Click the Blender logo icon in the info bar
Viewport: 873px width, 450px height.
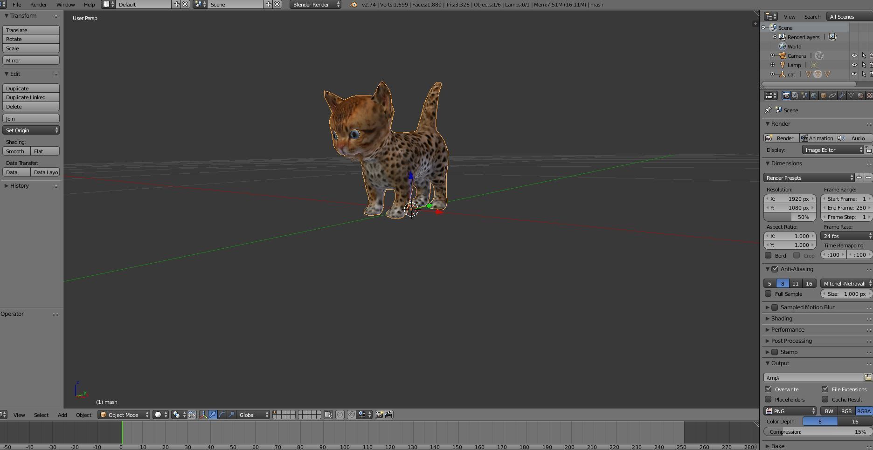point(353,5)
